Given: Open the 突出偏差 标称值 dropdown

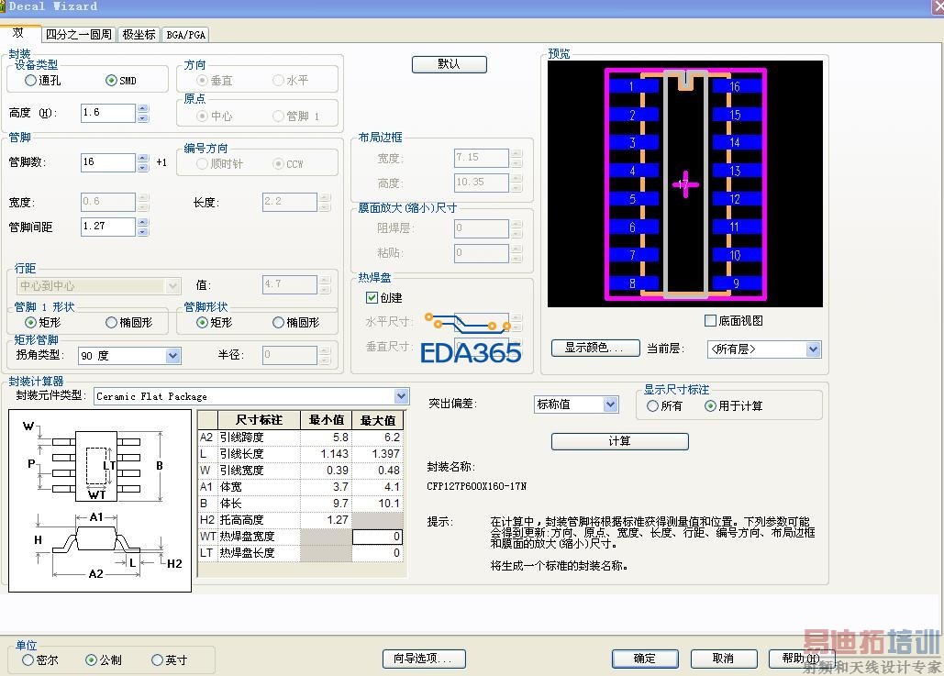Looking at the screenshot, I should [x=610, y=404].
